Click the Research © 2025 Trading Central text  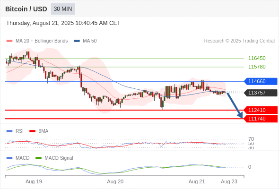tap(239, 41)
